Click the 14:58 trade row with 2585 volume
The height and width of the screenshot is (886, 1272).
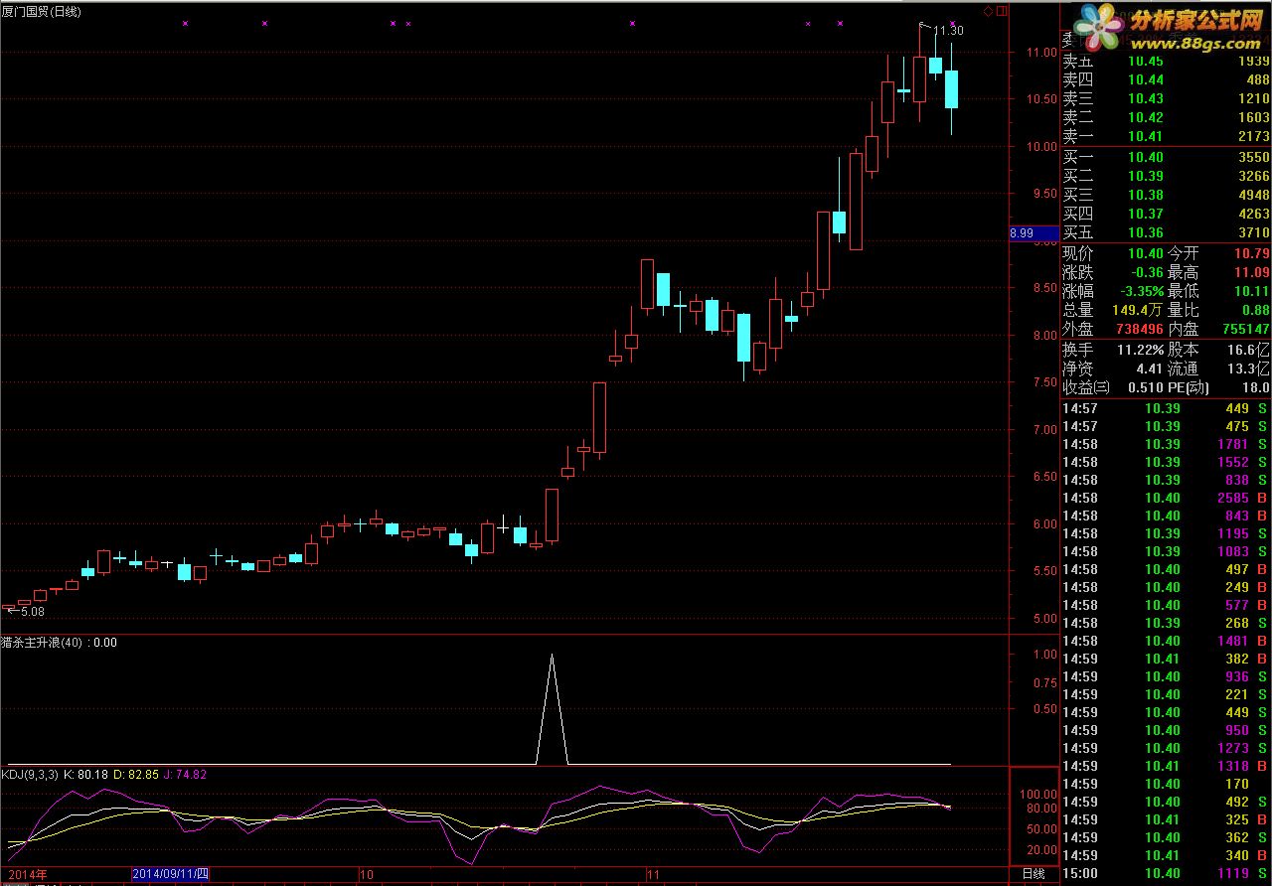[1167, 498]
